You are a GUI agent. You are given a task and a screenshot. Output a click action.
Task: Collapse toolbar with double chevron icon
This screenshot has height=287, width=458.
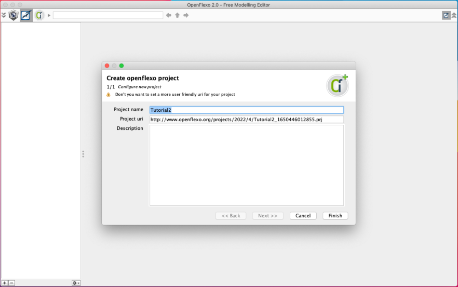point(4,15)
